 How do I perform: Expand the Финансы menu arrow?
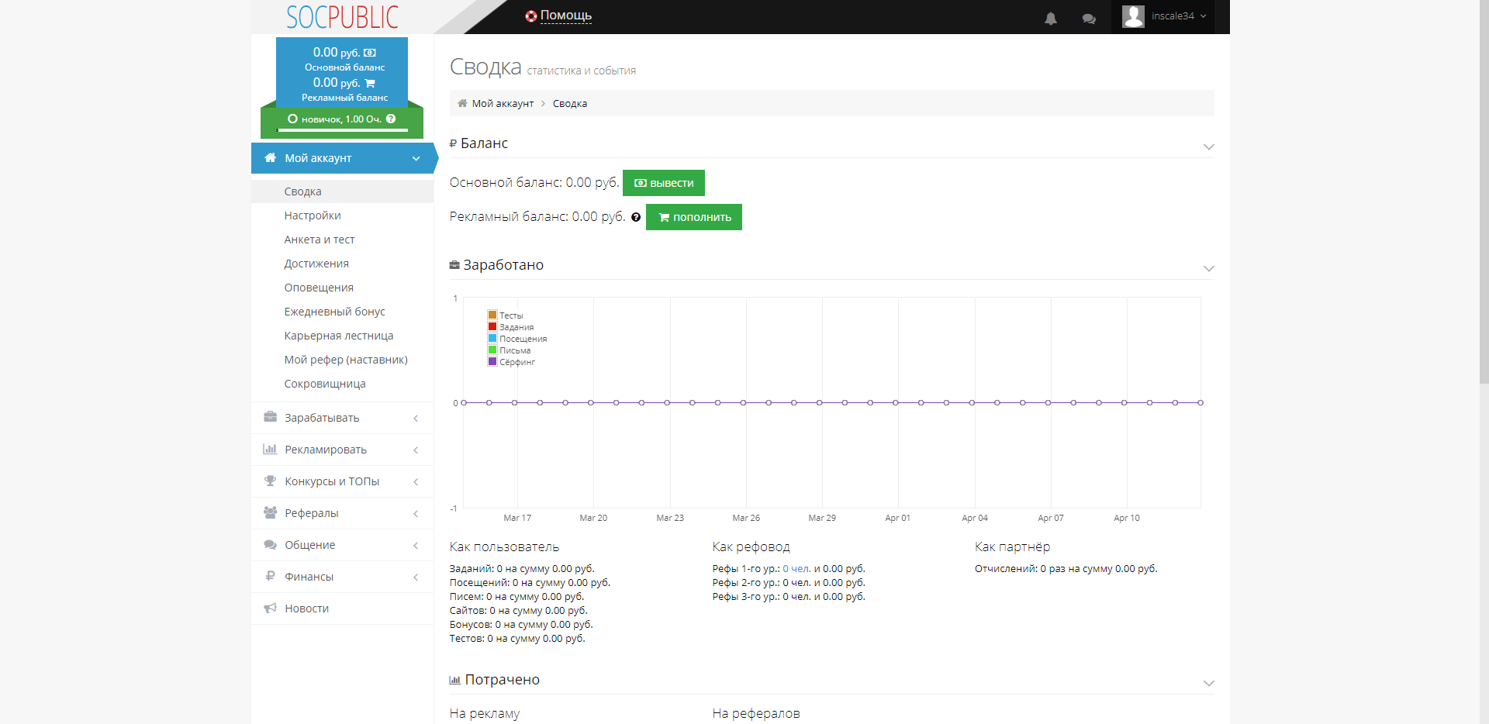pos(416,577)
